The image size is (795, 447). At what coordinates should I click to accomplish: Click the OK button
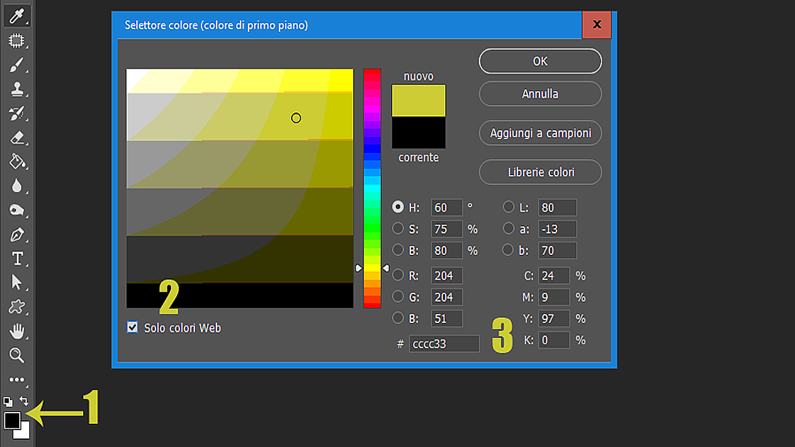click(x=540, y=61)
